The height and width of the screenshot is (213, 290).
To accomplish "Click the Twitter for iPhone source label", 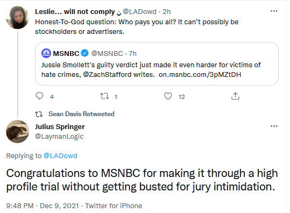I will click(x=114, y=205).
